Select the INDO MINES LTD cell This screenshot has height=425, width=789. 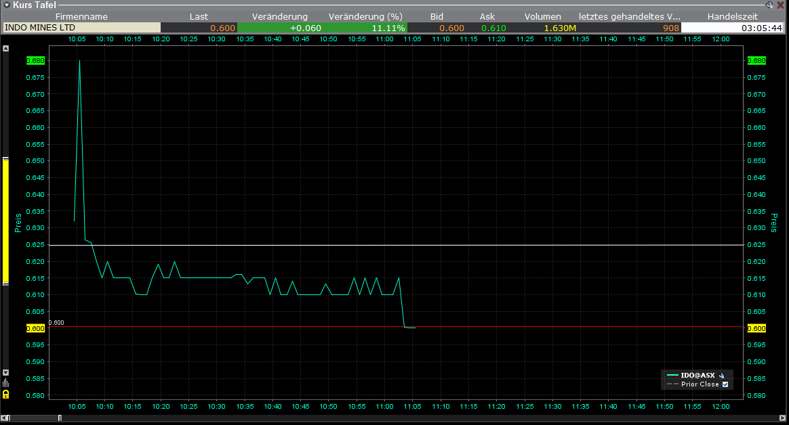[81, 28]
